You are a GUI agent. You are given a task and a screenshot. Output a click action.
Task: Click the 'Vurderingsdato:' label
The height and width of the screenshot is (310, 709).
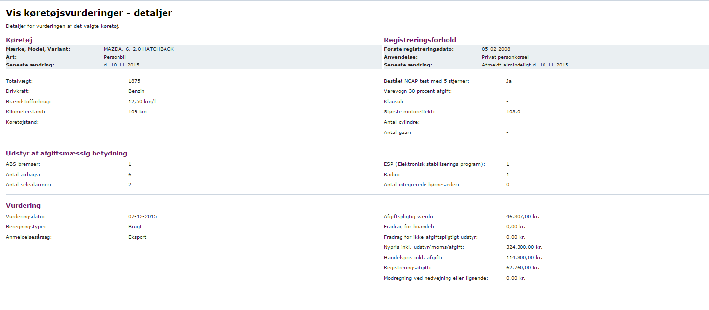(x=25, y=216)
